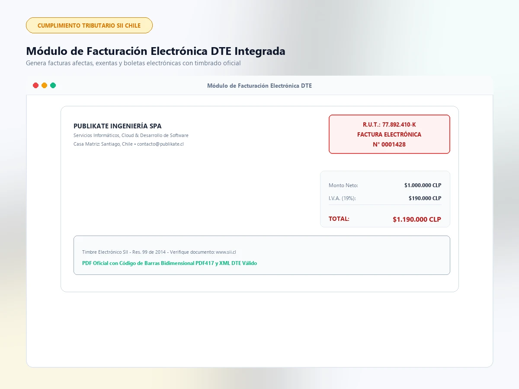Click the Timbre Electrónico SII verification line
519x389 pixels.
tap(159, 252)
